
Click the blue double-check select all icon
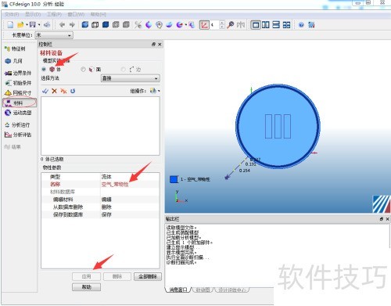pyautogui.click(x=45, y=91)
